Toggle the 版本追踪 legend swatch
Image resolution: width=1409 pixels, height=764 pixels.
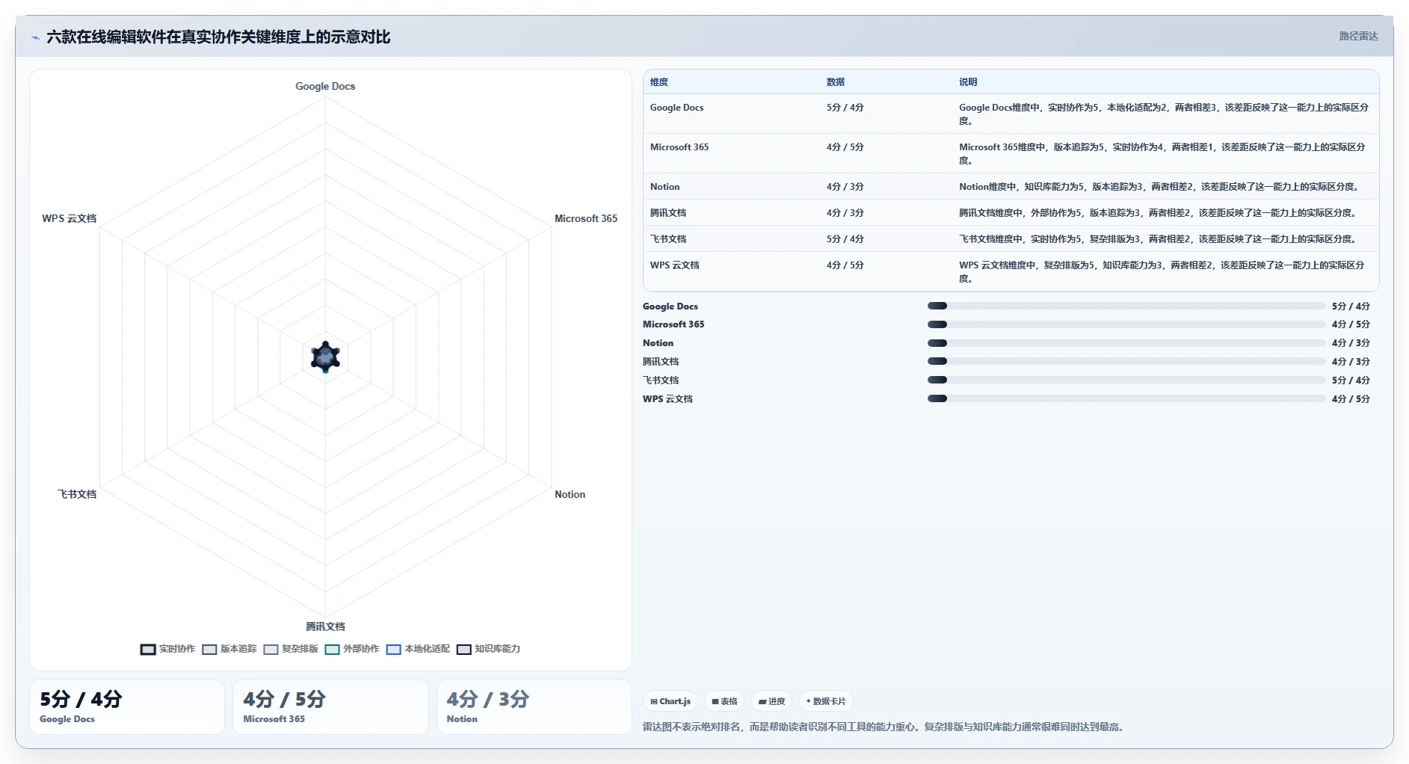[x=209, y=649]
